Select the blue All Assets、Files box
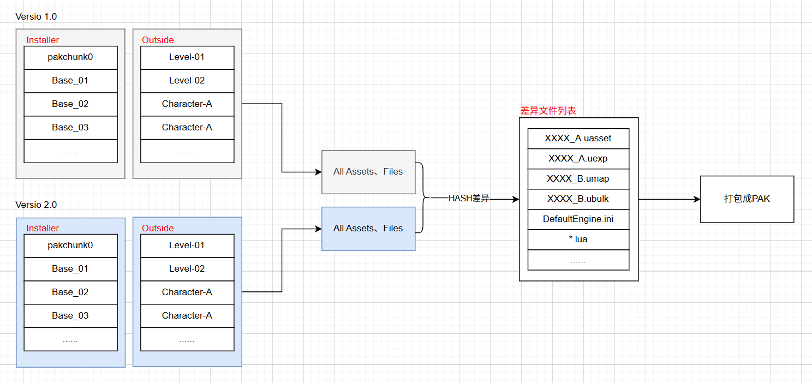This screenshot has height=383, width=812. 368,229
